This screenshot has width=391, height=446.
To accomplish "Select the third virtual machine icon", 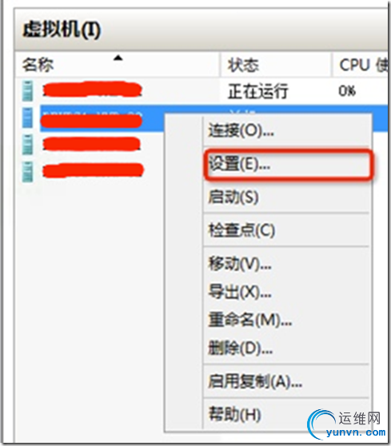I will pos(27,144).
